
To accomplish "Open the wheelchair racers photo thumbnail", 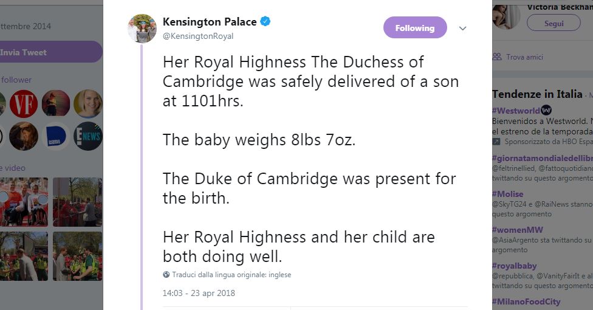I will point(24,202).
